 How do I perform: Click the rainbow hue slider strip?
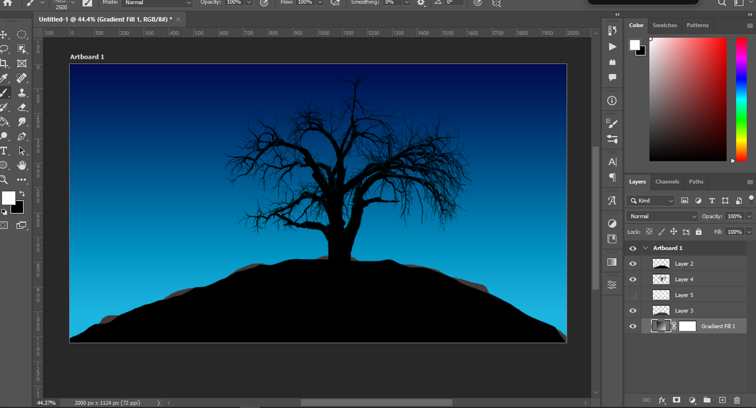(741, 99)
